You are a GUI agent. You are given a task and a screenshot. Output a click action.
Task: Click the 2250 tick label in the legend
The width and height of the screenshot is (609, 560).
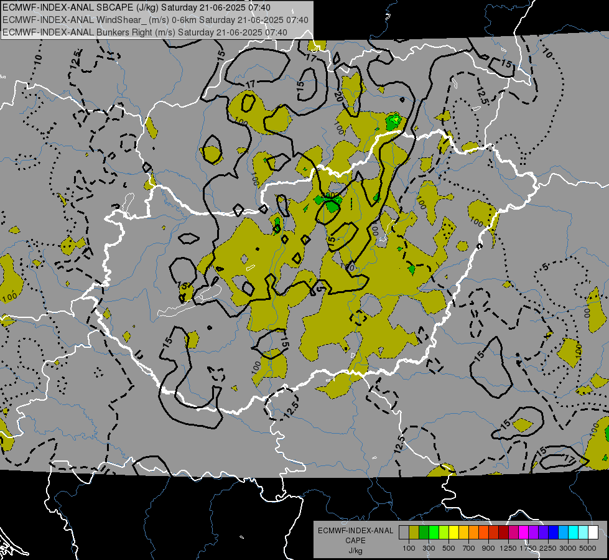[x=547, y=548]
